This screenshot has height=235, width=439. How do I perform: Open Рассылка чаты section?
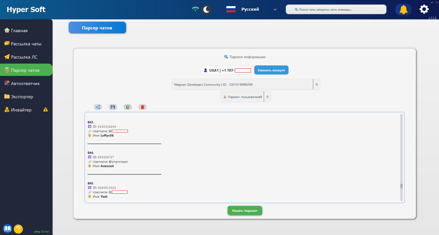click(26, 44)
